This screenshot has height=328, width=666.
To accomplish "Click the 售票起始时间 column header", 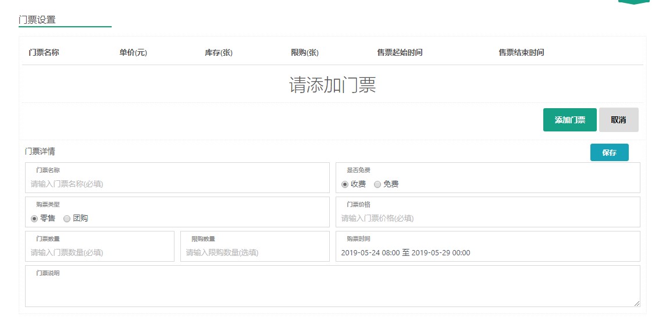I will pos(400,52).
